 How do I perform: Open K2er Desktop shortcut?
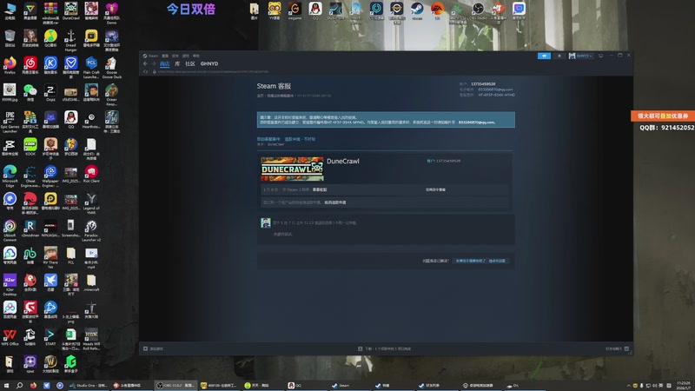click(x=10, y=285)
